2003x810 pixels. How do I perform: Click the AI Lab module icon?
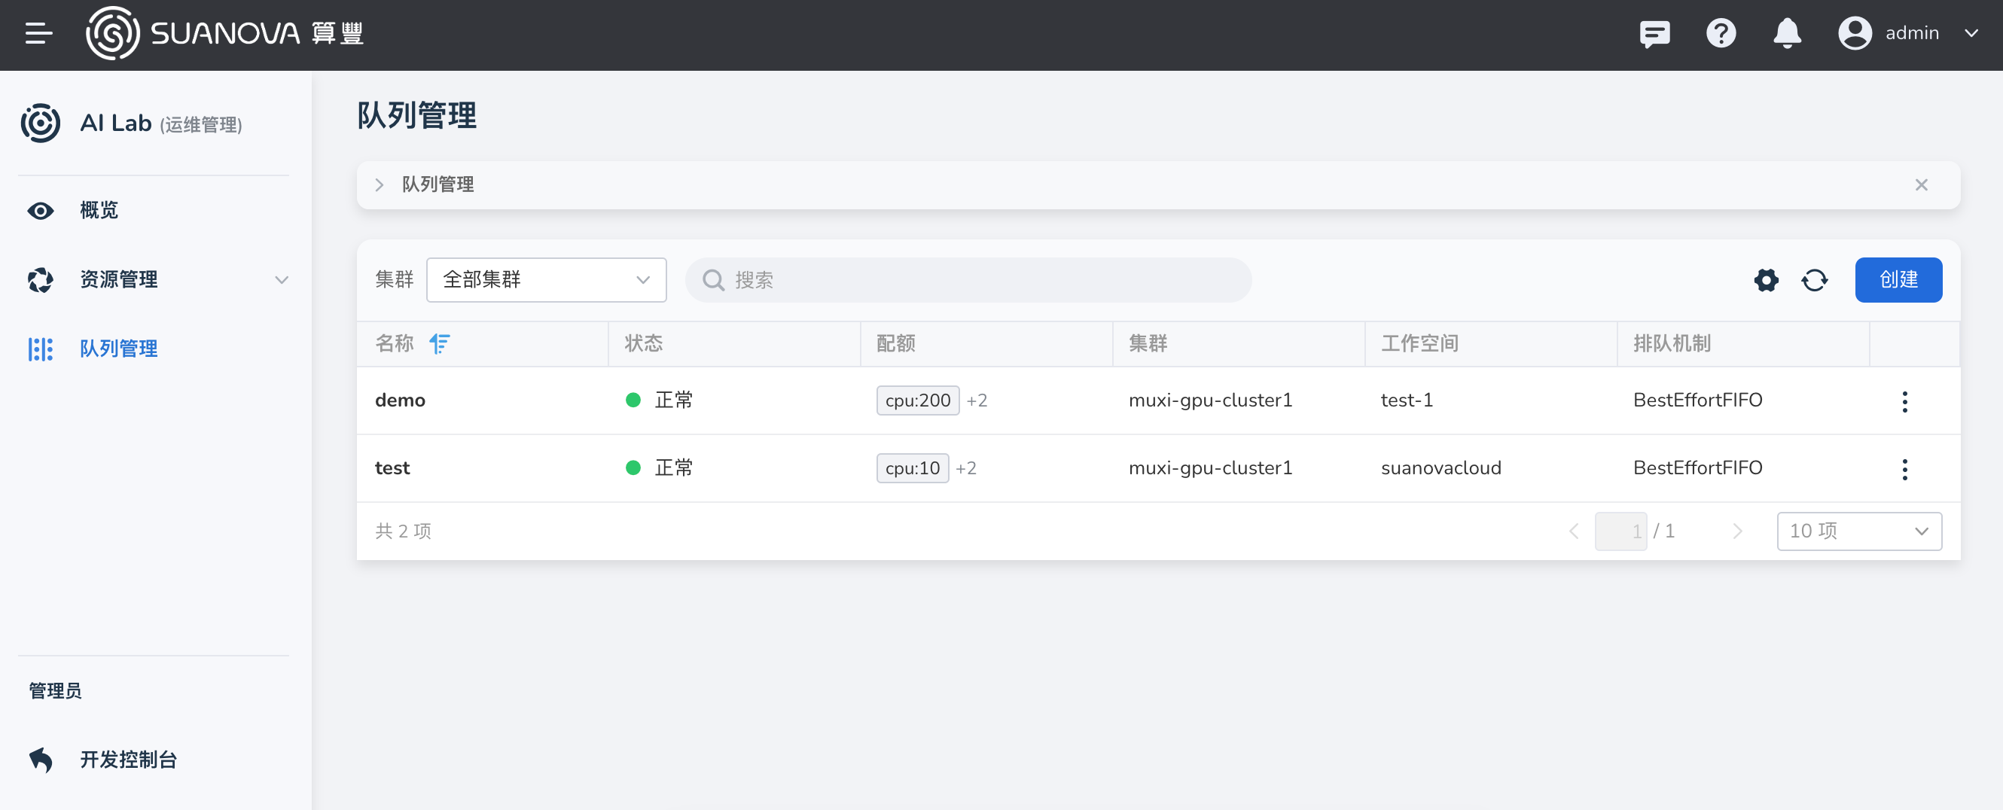coord(41,123)
